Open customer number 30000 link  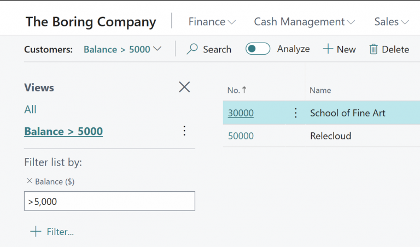pyautogui.click(x=241, y=113)
